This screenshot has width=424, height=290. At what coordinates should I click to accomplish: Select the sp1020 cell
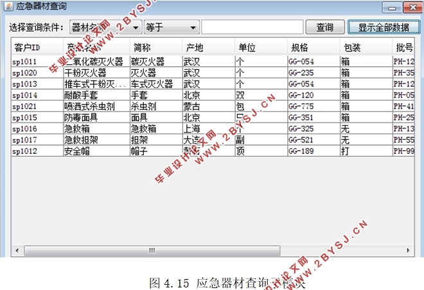(x=37, y=72)
